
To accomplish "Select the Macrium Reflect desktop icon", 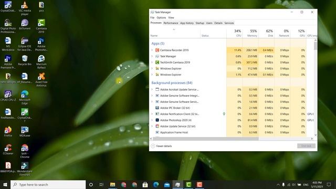I will (x=41, y=62).
